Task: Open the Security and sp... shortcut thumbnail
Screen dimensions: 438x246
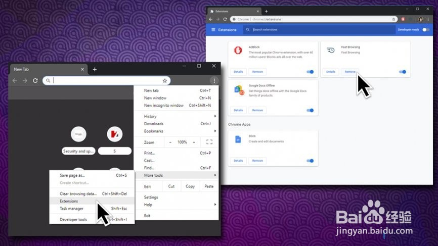Action: 78,134
